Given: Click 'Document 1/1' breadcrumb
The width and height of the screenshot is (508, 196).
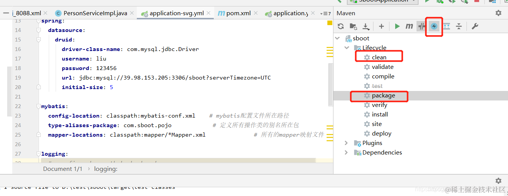Looking at the screenshot, I should click(x=62, y=169).
